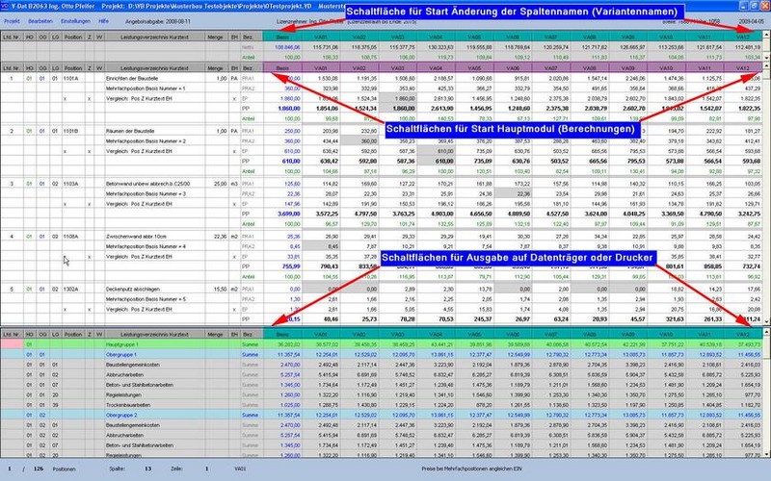Click scroll-down arrow of middle calculation table
Image resolution: width=771 pixels, height=481 pixels.
pyautogui.click(x=765, y=320)
